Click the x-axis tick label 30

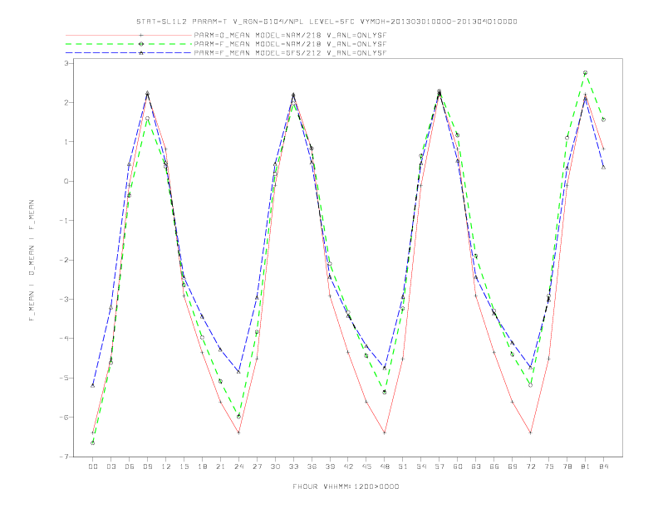[x=275, y=466]
